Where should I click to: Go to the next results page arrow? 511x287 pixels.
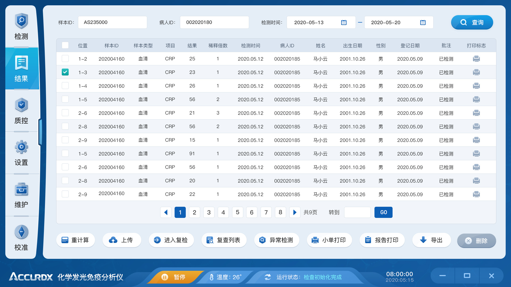click(295, 212)
